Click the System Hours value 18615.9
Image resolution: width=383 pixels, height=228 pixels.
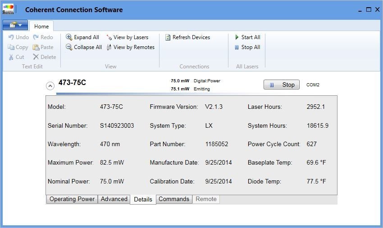(x=318, y=125)
